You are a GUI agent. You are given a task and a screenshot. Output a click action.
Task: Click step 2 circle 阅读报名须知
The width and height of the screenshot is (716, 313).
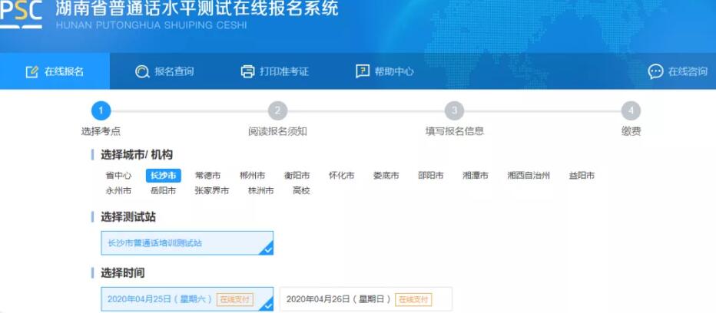[277, 111]
